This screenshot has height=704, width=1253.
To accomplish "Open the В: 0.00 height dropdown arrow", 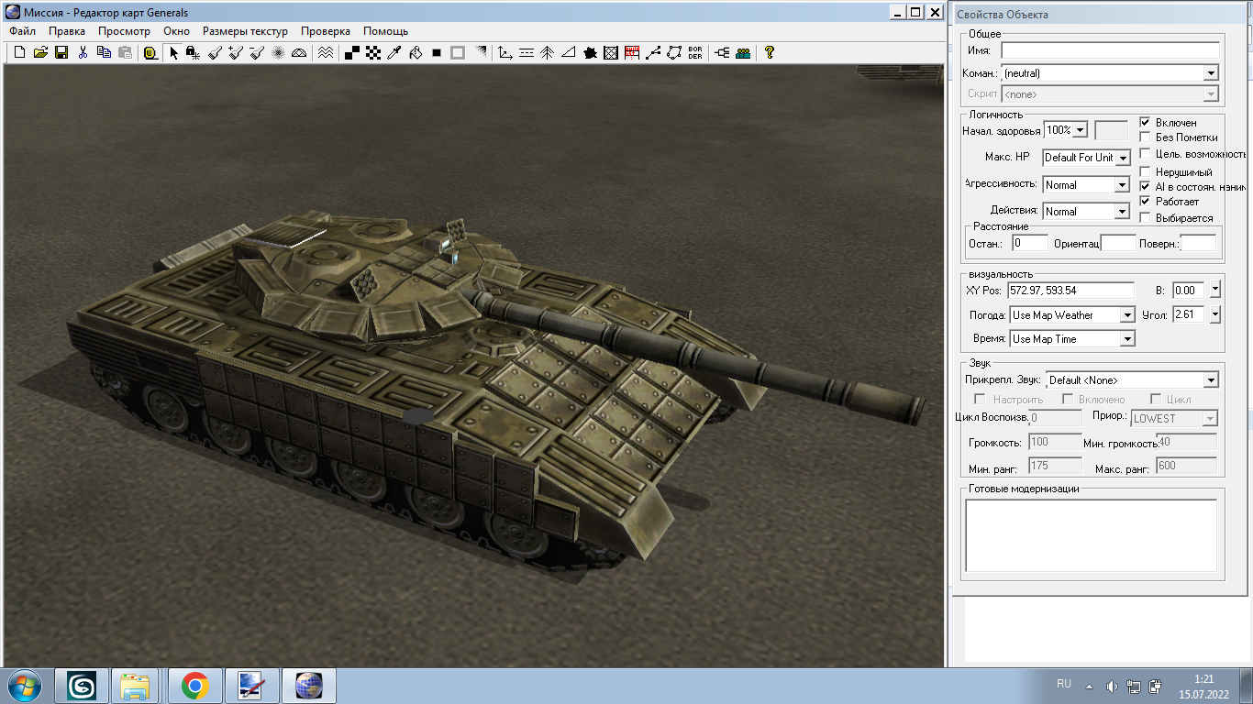I will point(1215,290).
